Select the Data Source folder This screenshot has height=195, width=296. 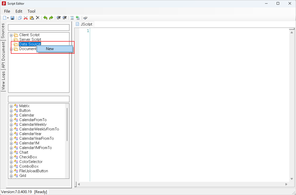tap(30, 44)
